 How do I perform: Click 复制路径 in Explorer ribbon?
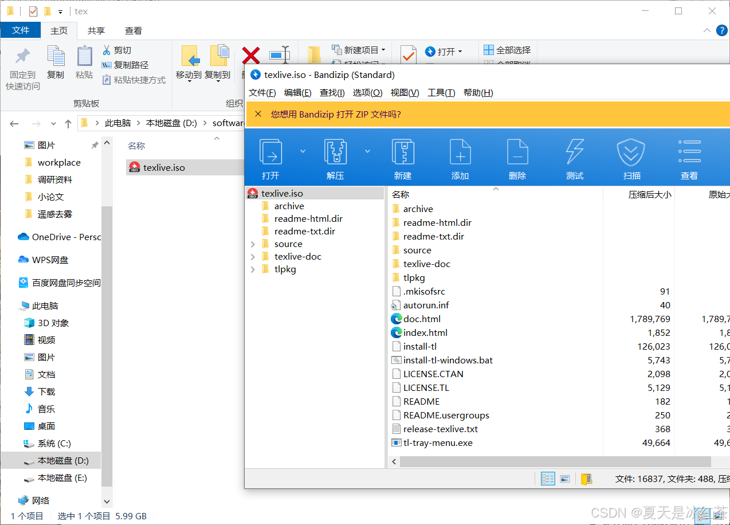[125, 65]
